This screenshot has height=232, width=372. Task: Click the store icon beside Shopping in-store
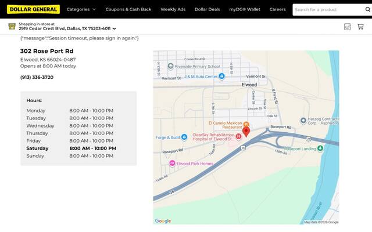12,26
